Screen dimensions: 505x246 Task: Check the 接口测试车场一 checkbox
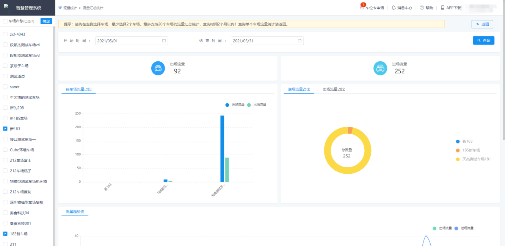(5, 139)
